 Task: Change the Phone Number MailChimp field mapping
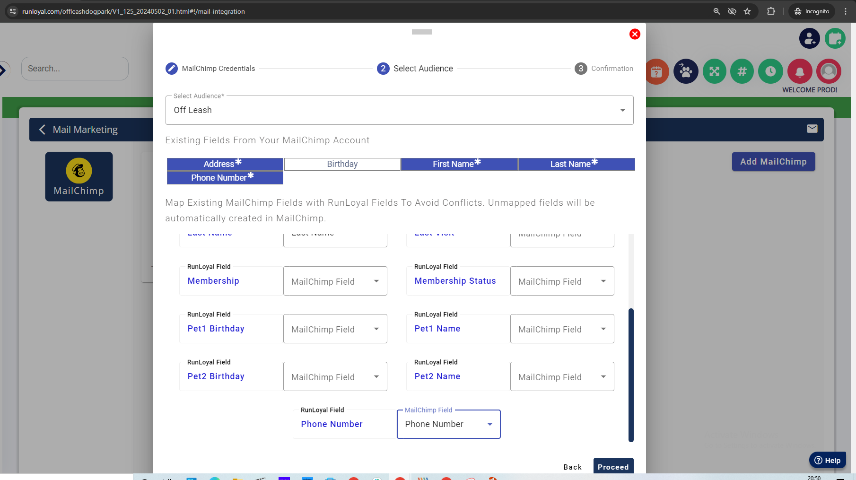click(x=449, y=424)
